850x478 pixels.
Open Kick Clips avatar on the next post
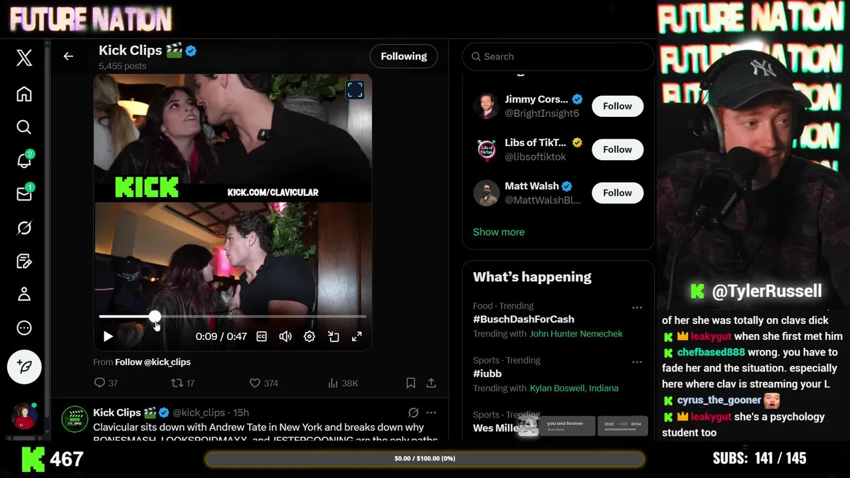click(x=75, y=420)
